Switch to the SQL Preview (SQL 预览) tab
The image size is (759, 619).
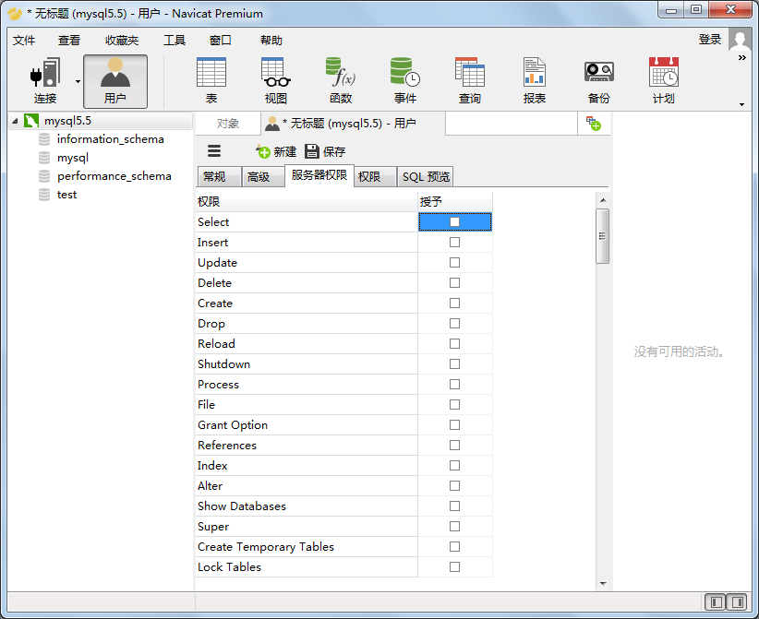coord(426,176)
